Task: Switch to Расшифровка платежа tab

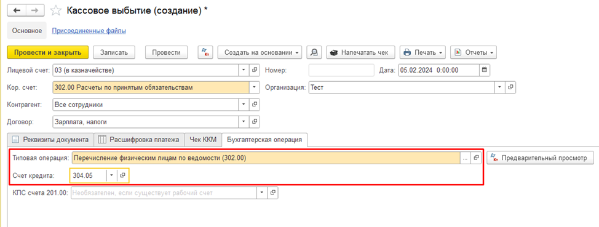Action: point(139,140)
